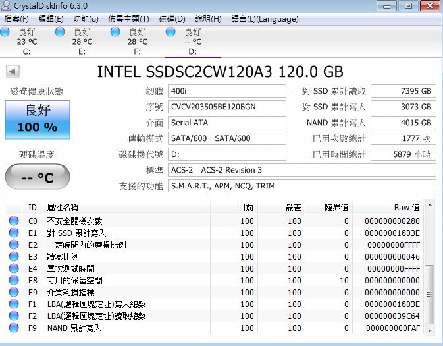This screenshot has height=346, width=443.
Task: Close the CrystalDiskInfo window
Action: click(x=430, y=6)
